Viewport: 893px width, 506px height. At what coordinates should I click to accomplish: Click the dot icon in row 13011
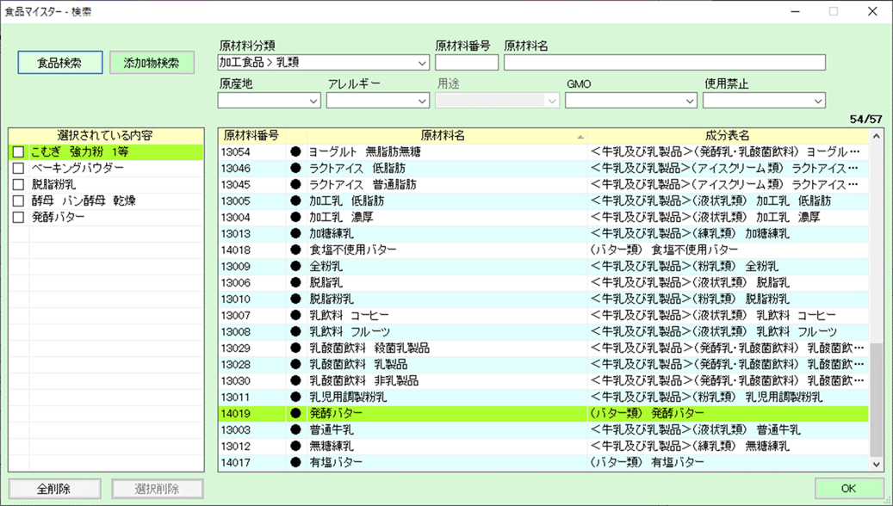[x=295, y=397]
